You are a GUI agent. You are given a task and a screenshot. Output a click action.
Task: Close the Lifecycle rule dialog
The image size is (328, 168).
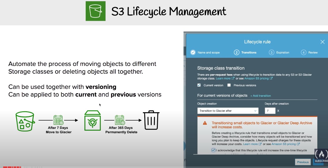[322, 42]
